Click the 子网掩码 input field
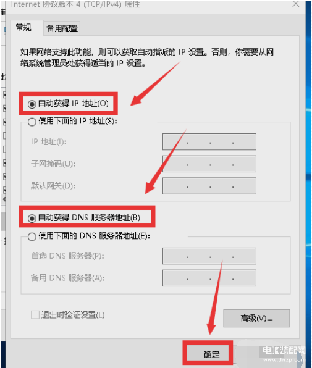Image resolution: width=312 pixels, height=368 pixels. [x=209, y=164]
